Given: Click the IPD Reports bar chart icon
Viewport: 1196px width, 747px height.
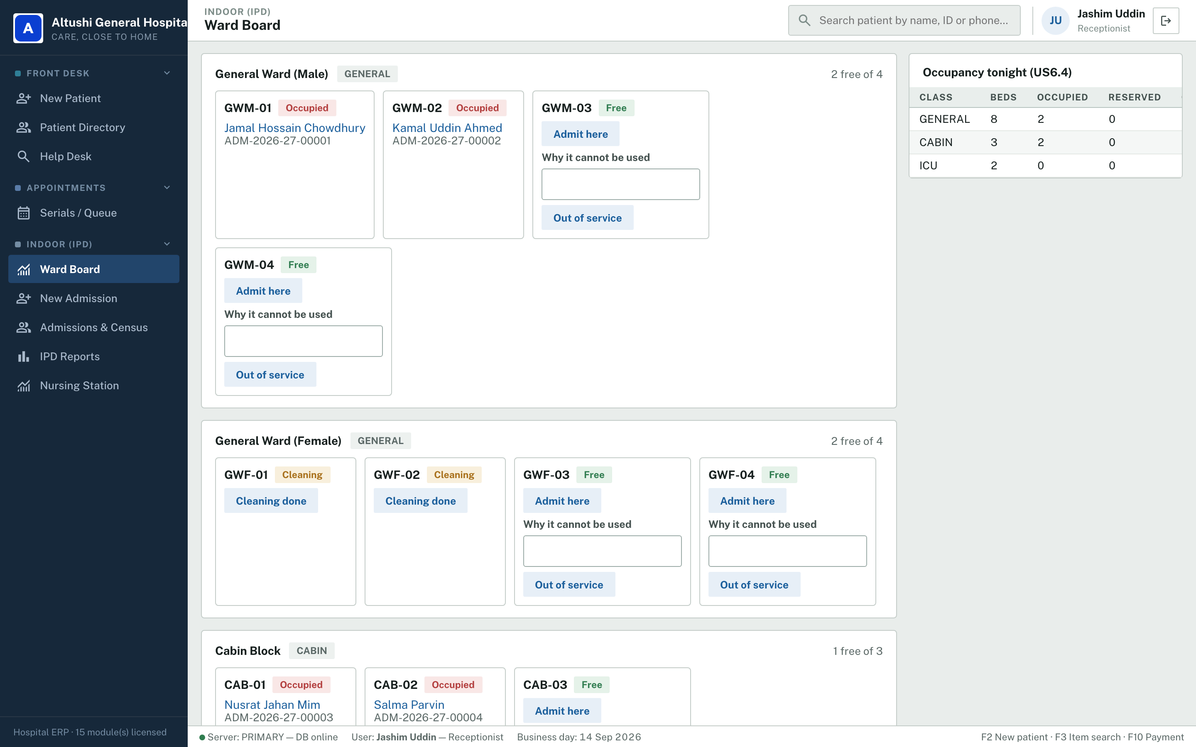Looking at the screenshot, I should (x=24, y=357).
